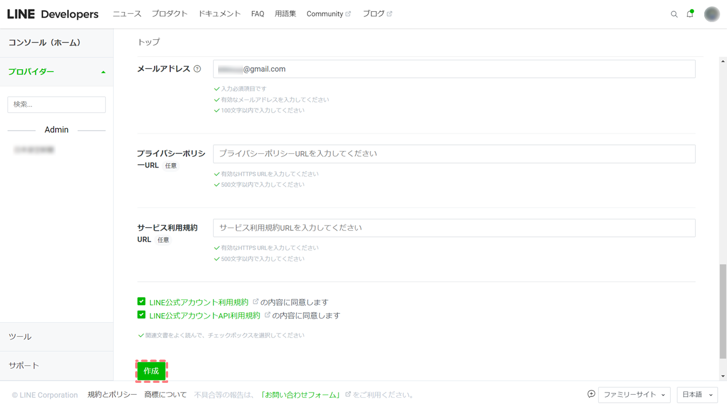Click the green 作成 button
The height and width of the screenshot is (409, 727).
[x=151, y=371]
